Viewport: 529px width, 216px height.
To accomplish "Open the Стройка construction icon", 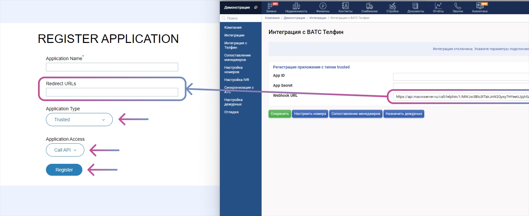I will (392, 6).
